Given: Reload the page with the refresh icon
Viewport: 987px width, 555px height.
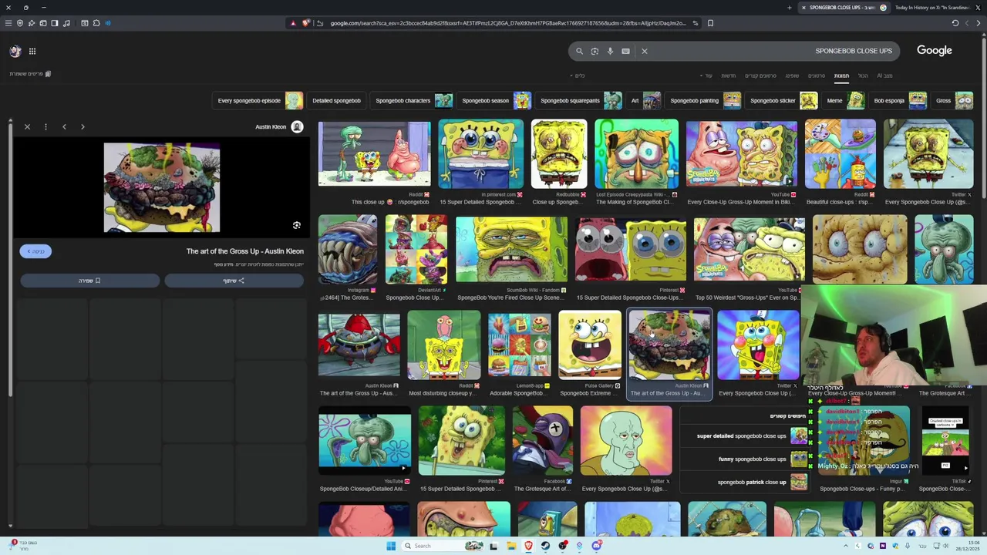Looking at the screenshot, I should [x=955, y=23].
